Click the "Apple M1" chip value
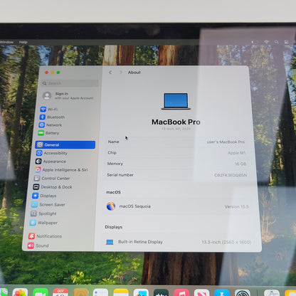The height and width of the screenshot is (296, 296). (236, 153)
